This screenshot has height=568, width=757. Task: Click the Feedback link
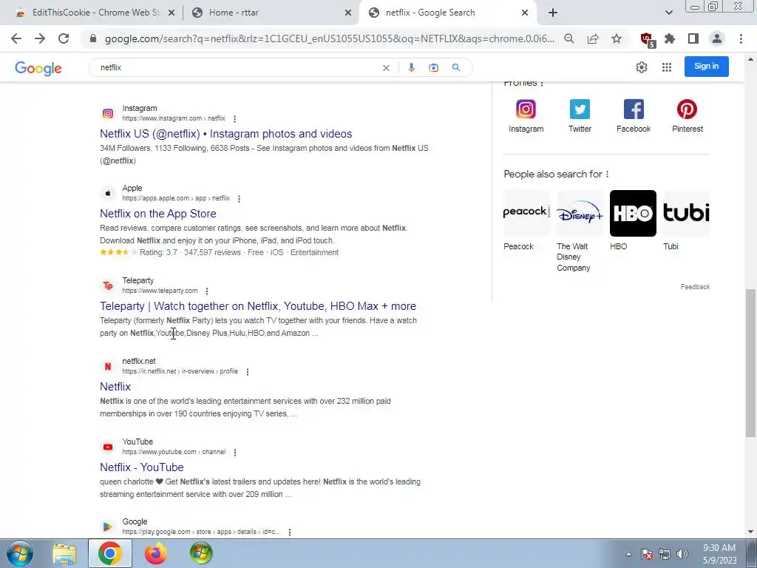(x=695, y=287)
